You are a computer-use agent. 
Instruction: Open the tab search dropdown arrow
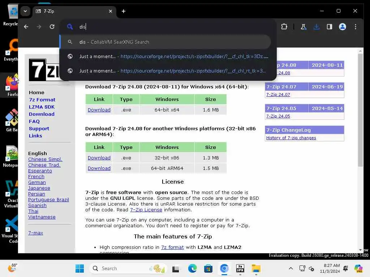point(25,11)
